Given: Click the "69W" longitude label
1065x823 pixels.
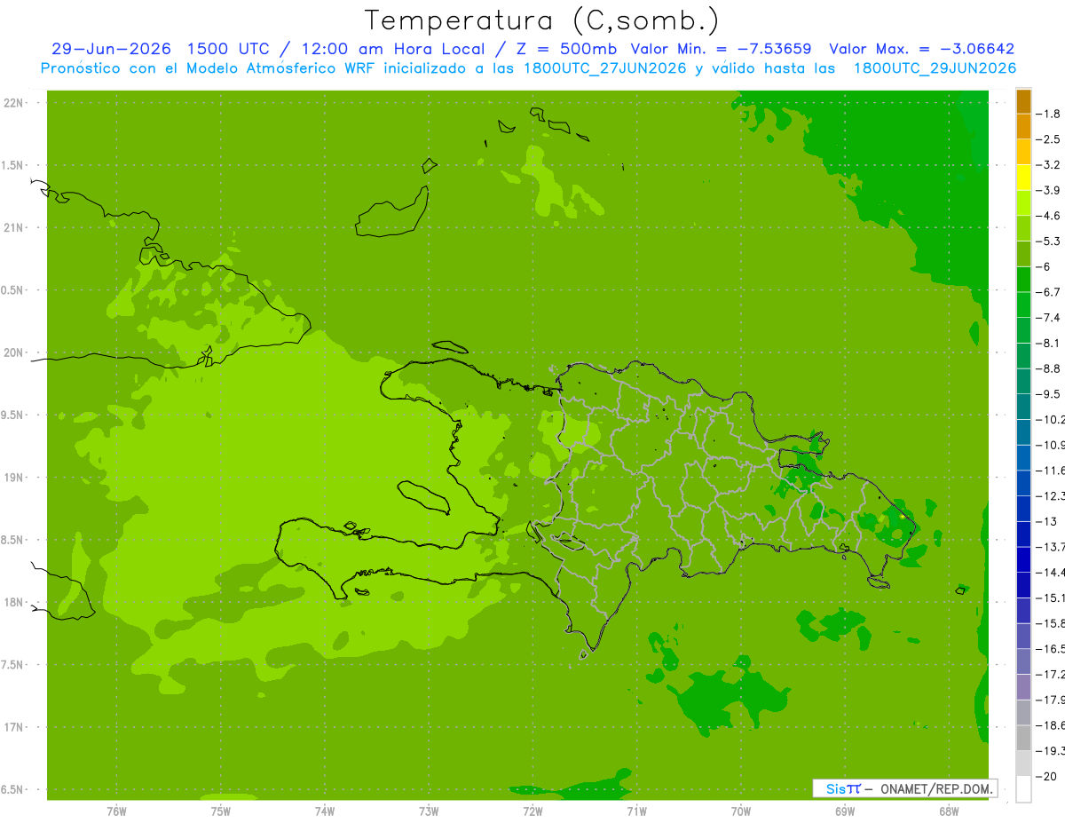Looking at the screenshot, I should pos(845,811).
